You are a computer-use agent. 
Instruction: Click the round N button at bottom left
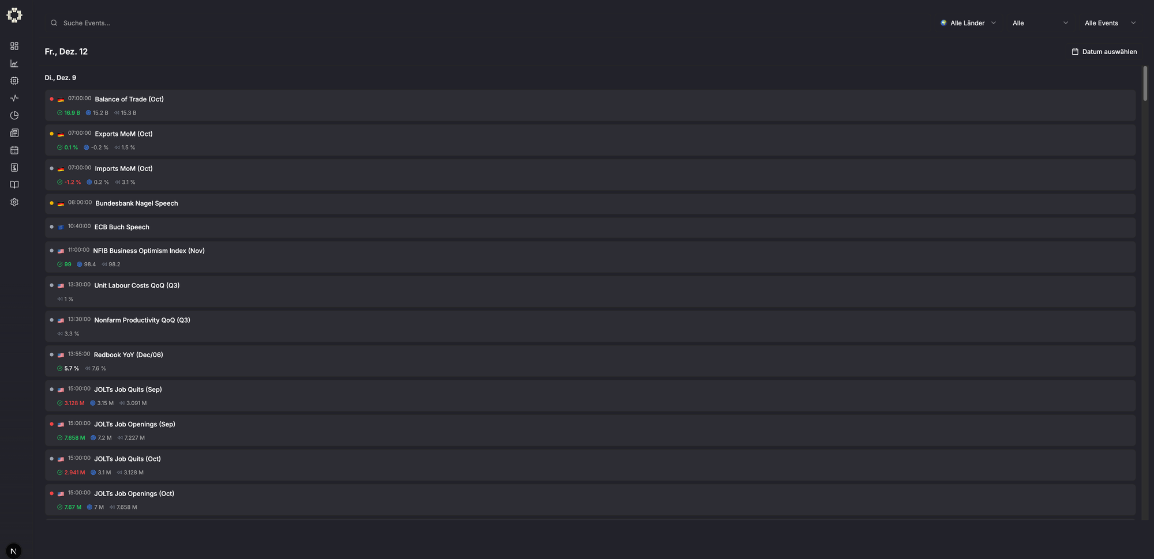[13, 551]
